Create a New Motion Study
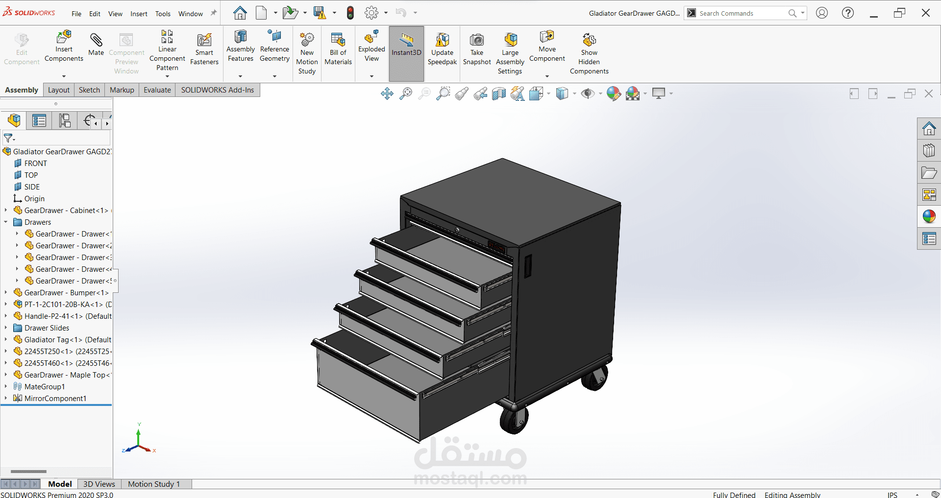941x498 pixels. point(307,53)
